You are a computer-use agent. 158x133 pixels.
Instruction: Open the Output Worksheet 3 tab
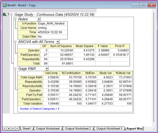(x=109, y=129)
